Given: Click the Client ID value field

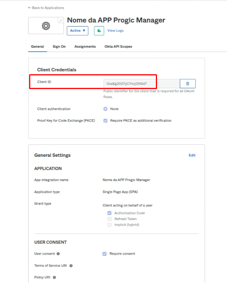Looking at the screenshot, I should [x=141, y=84].
